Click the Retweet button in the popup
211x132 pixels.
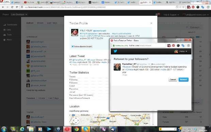(x=183, y=79)
